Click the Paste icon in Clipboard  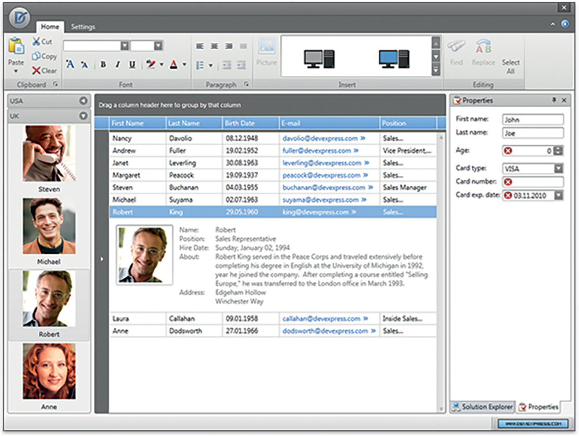(x=16, y=46)
